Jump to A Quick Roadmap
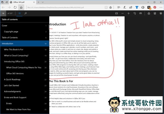 (x=25, y=80)
